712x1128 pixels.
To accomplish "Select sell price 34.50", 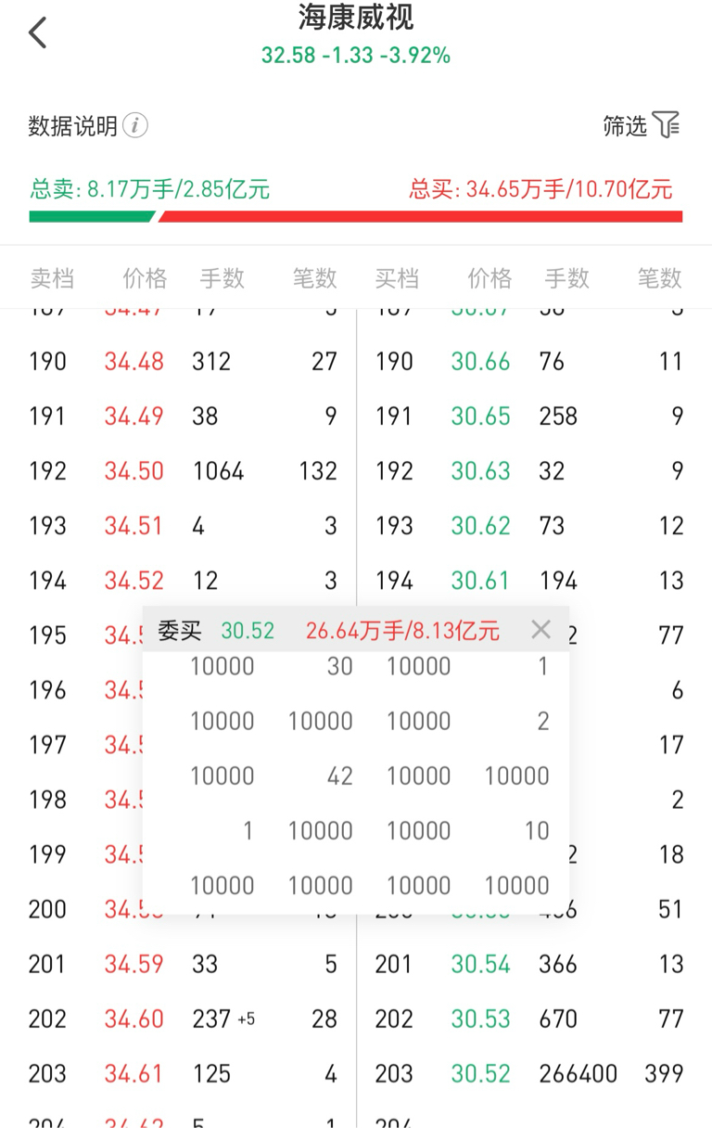I will click(x=133, y=471).
